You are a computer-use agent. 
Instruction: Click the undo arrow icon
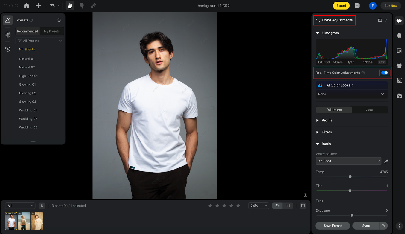53,6
